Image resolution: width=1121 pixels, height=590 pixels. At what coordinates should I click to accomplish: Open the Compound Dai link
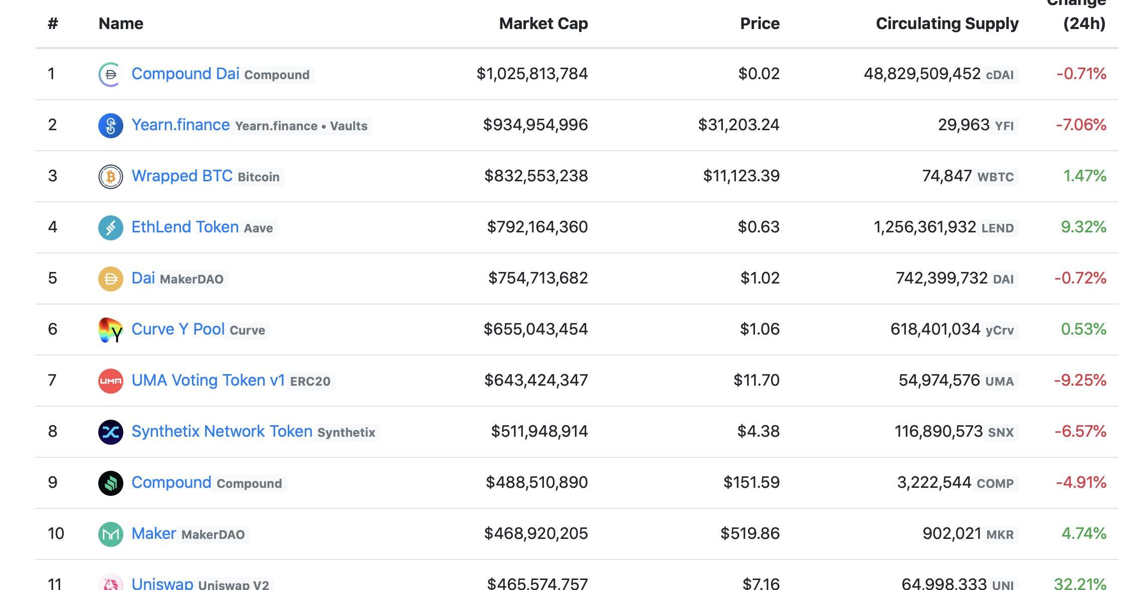[185, 74]
